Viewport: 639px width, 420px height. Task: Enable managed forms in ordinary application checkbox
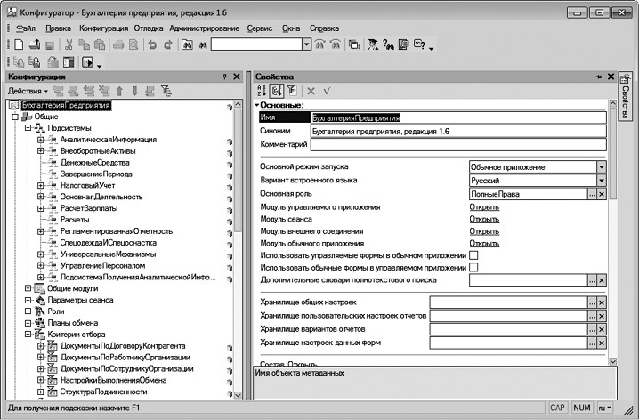pyautogui.click(x=474, y=255)
